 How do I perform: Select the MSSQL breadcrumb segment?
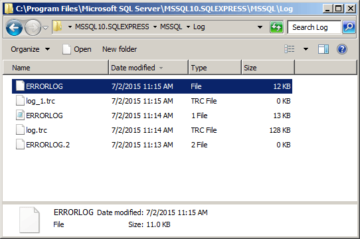[x=171, y=27]
